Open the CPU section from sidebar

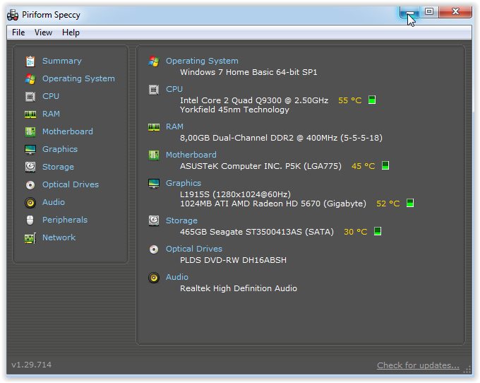click(x=51, y=96)
